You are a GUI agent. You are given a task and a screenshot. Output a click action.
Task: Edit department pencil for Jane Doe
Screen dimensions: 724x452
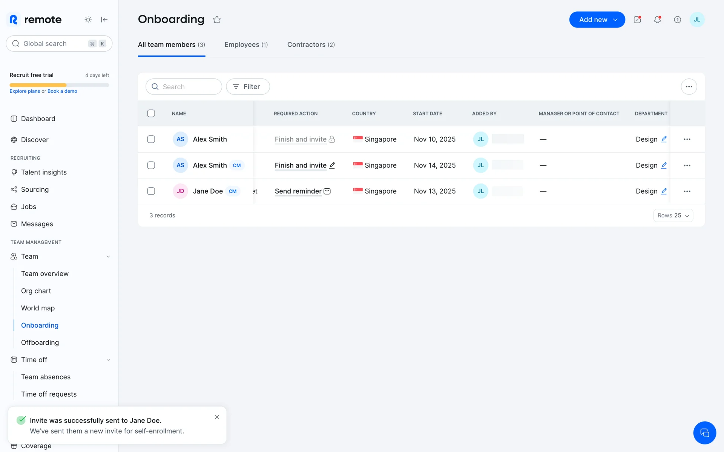pos(664,191)
